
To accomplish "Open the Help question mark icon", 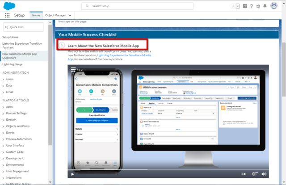I will click(252, 6).
